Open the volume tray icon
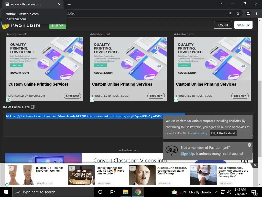Image resolution: width=262 pixels, height=197 pixels. pos(229,192)
